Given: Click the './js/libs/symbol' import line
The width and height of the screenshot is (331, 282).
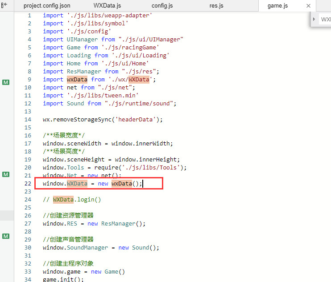Looking at the screenshot, I should [x=86, y=24].
